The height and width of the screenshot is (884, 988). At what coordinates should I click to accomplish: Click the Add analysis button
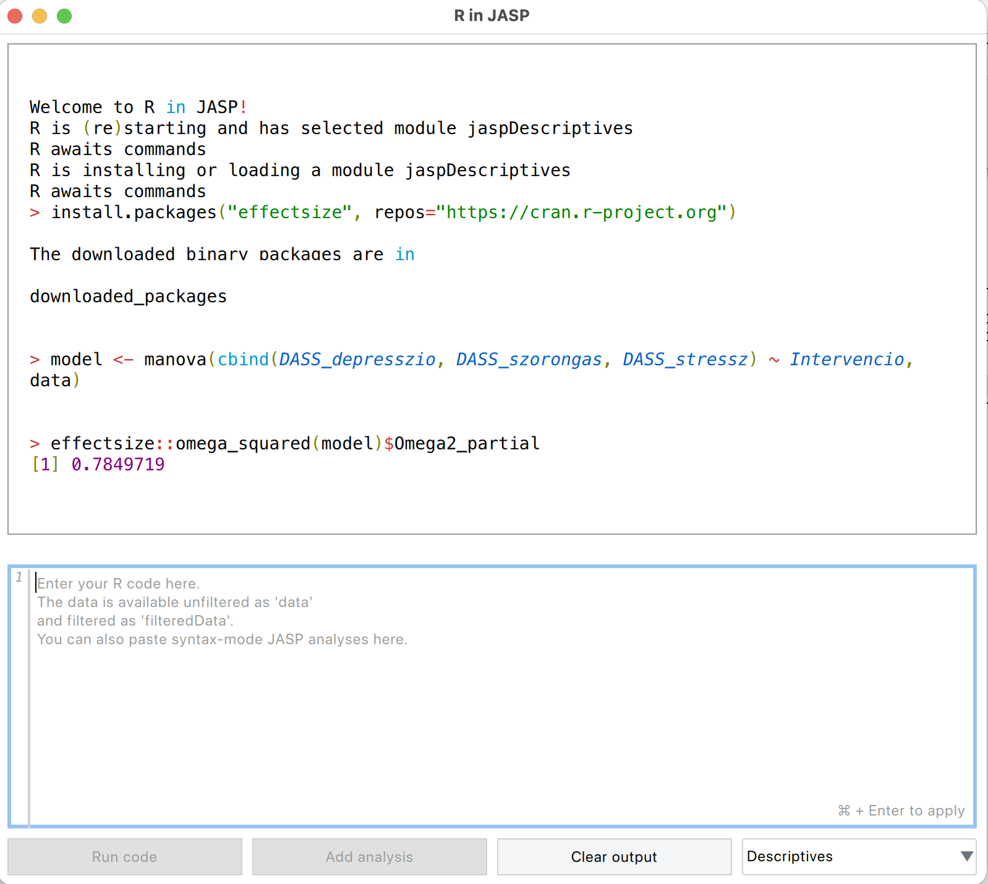pos(369,856)
